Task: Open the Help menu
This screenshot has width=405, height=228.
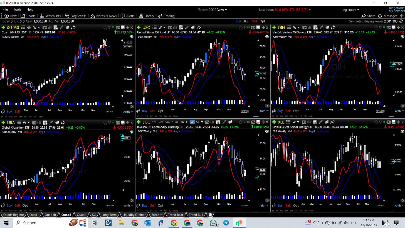Action: click(30, 9)
